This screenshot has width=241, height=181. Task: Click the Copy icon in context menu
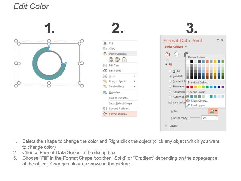click(x=105, y=49)
